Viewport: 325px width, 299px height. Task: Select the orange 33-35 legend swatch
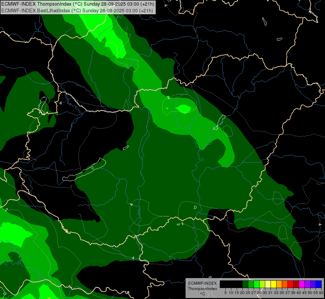(x=279, y=284)
